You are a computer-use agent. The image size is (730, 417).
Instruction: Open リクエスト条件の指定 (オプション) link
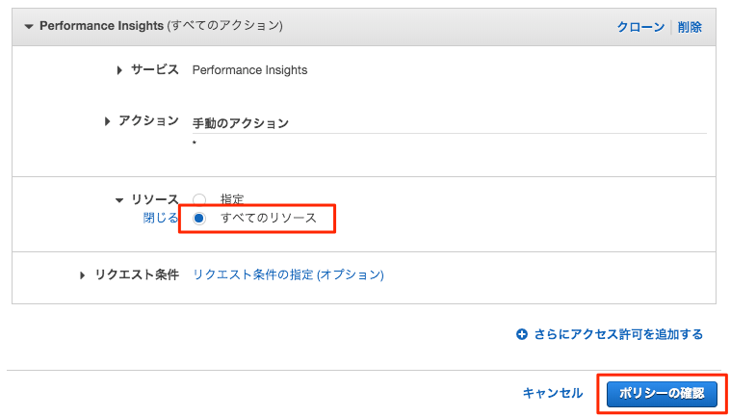pyautogui.click(x=289, y=274)
